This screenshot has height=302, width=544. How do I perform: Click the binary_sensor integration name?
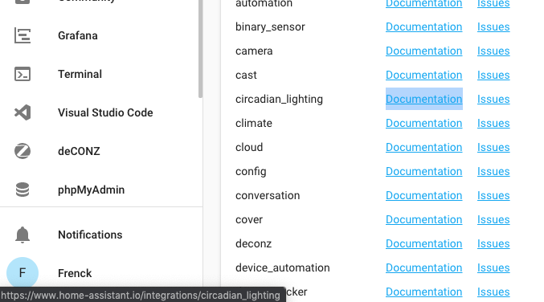pyautogui.click(x=270, y=27)
